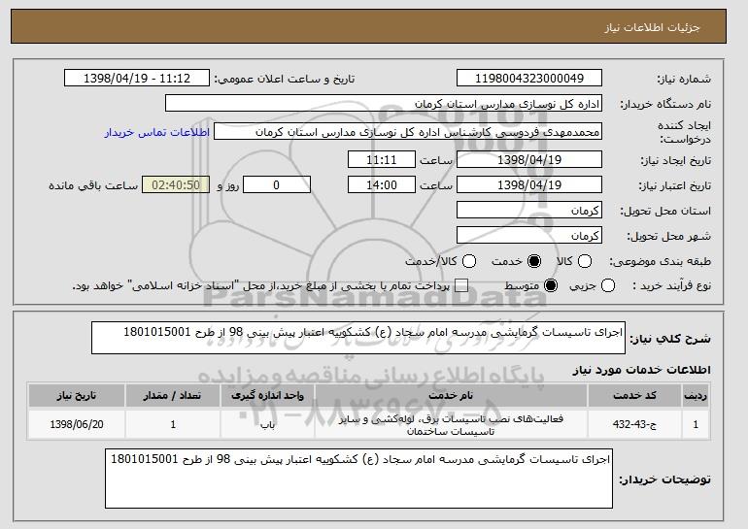Click the remaining time counter 02:40:50
Image resolution: width=748 pixels, height=529 pixels.
point(176,185)
